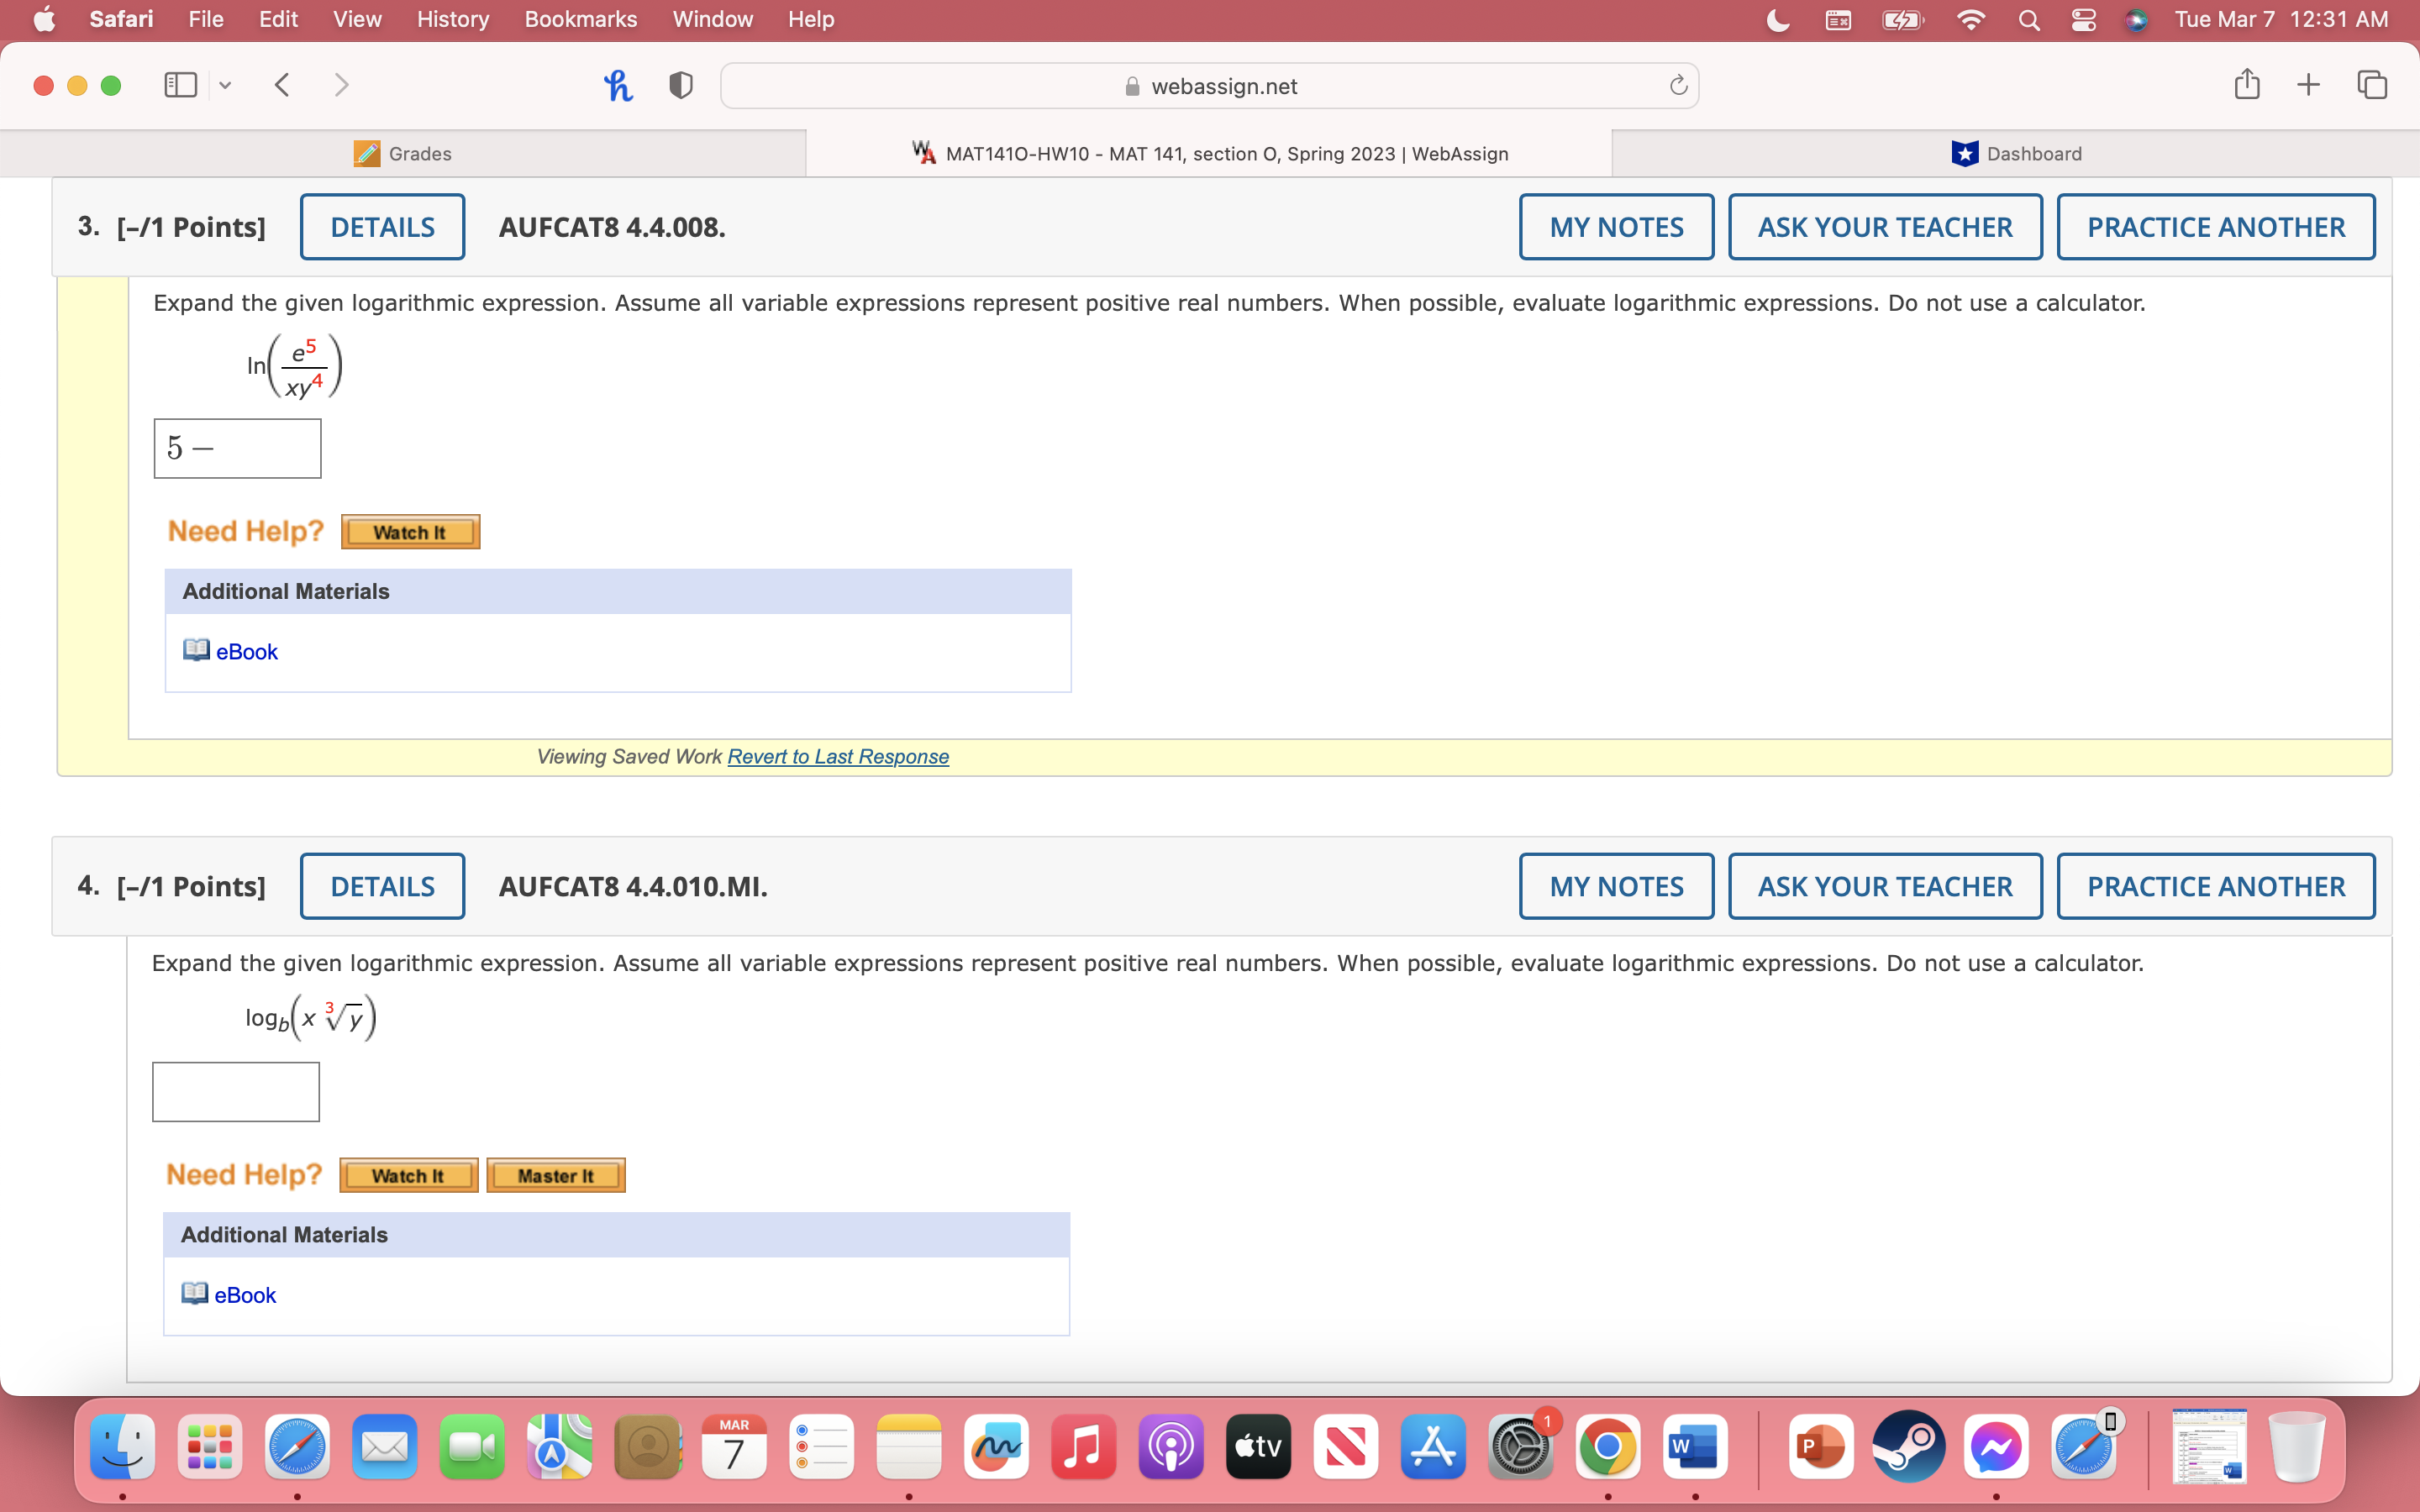Open the Safari privacy shield icon

point(679,85)
